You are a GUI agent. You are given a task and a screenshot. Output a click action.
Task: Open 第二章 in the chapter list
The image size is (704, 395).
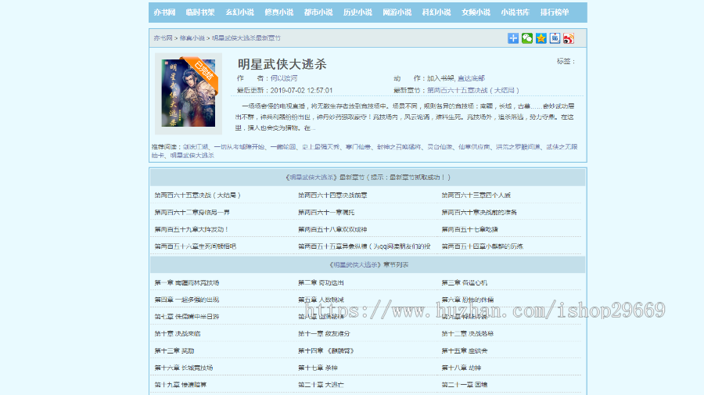tap(321, 283)
